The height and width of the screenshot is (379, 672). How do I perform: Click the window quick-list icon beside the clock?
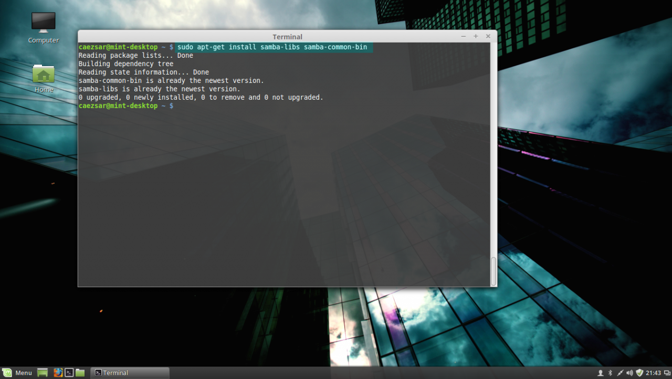pos(666,373)
